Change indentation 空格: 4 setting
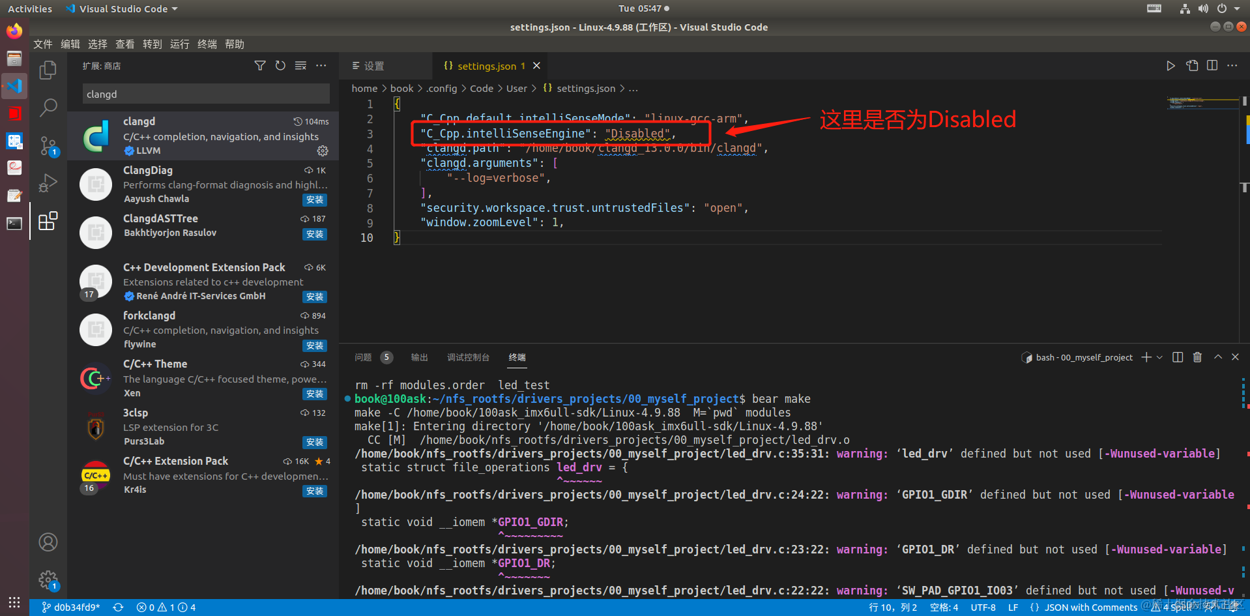Image resolution: width=1250 pixels, height=616 pixels. [x=944, y=608]
